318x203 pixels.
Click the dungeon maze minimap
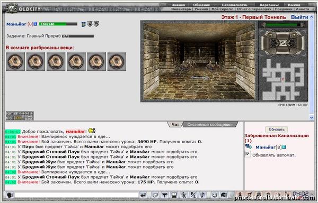pyautogui.click(x=283, y=79)
